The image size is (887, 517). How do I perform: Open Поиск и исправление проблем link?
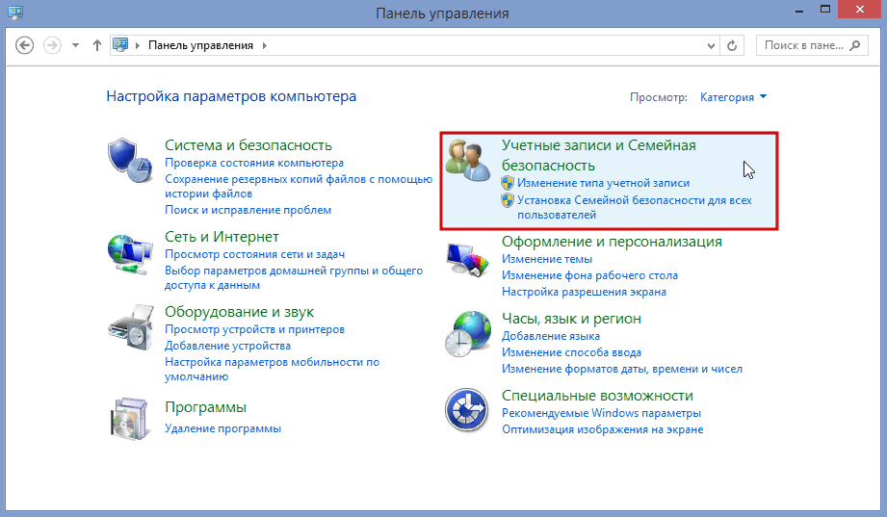coord(248,210)
